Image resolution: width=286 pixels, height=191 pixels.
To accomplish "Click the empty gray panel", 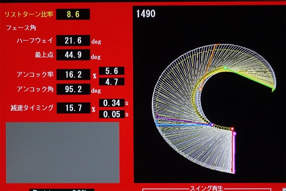I will (x=63, y=153).
